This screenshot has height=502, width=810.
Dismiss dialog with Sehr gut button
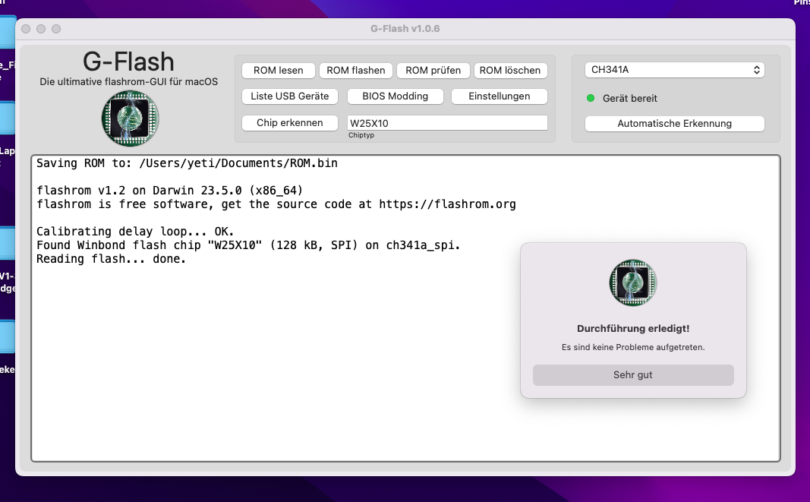coord(633,375)
